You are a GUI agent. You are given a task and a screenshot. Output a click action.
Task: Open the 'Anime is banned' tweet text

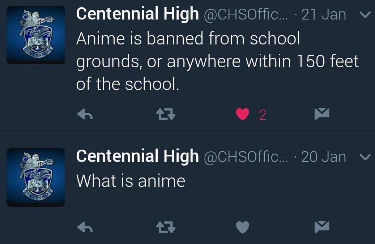[217, 61]
